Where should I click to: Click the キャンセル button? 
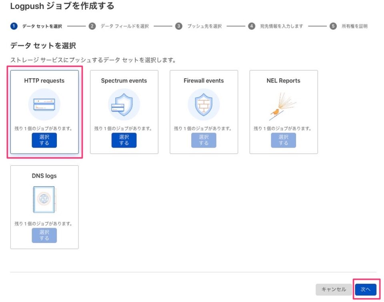334,289
